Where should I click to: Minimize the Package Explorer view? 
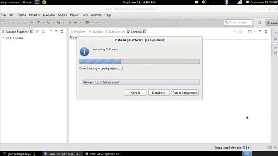(x=56, y=31)
